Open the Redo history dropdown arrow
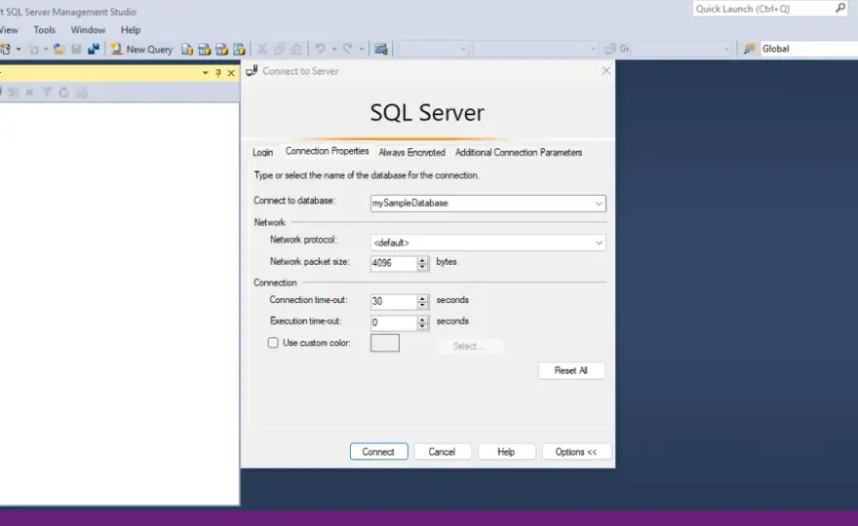858x526 pixels. tap(361, 50)
